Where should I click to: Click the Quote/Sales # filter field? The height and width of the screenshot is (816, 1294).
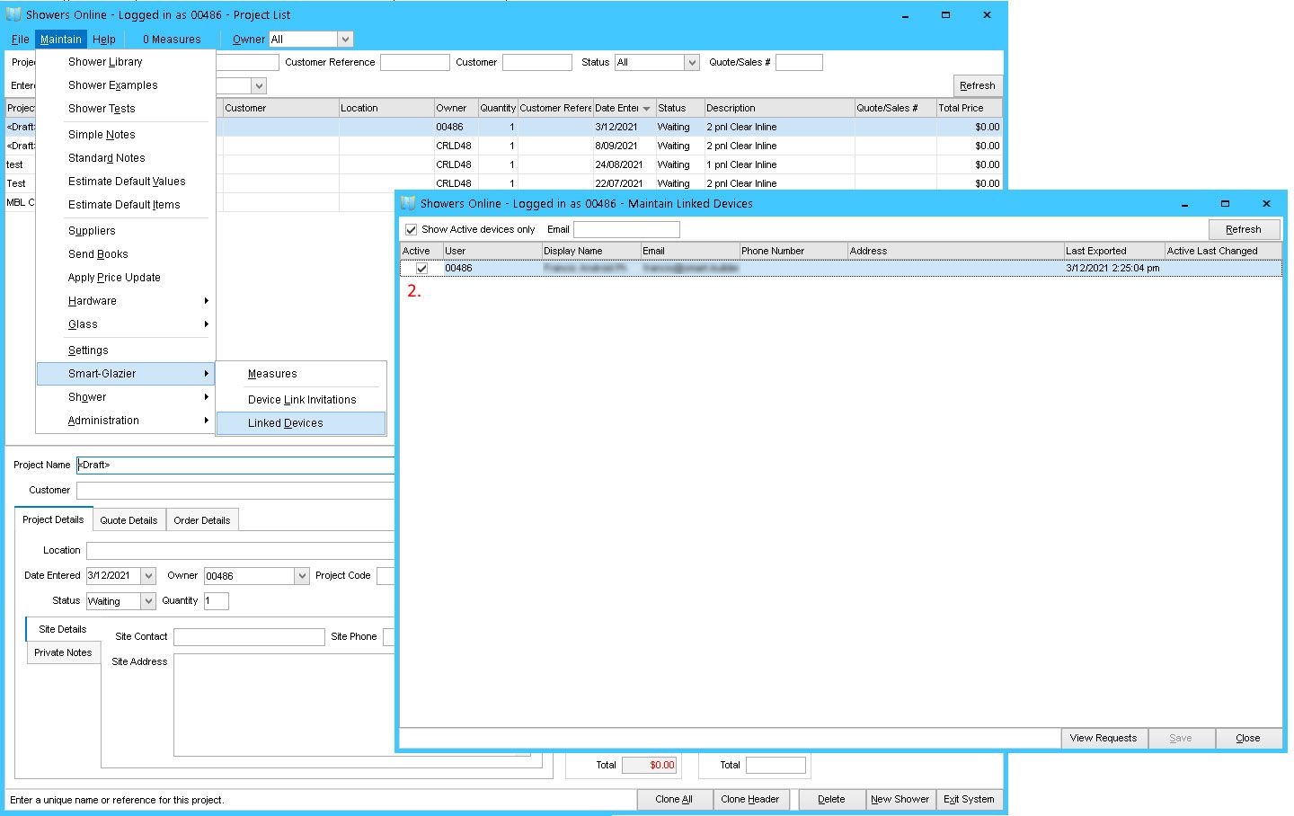[799, 63]
